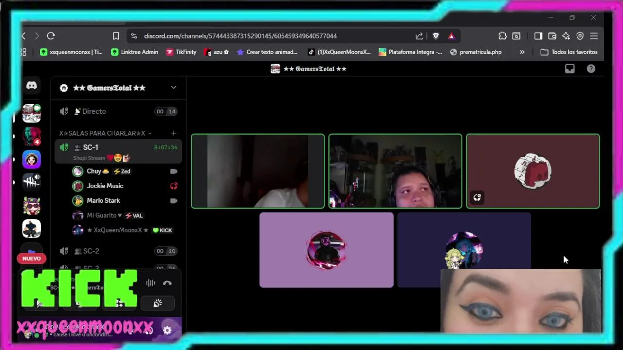Open the first server icon under Discord home
This screenshot has height=350, width=623.
[x=32, y=113]
